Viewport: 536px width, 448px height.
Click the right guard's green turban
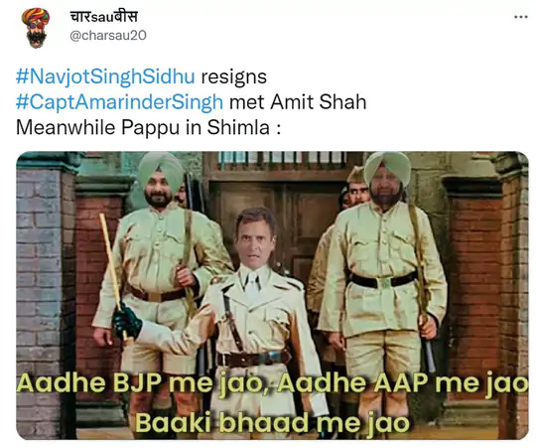pos(387,168)
